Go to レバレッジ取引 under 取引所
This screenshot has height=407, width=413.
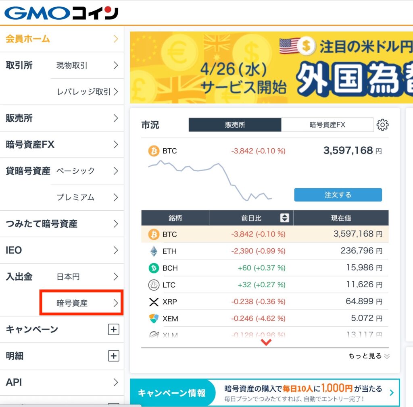87,91
